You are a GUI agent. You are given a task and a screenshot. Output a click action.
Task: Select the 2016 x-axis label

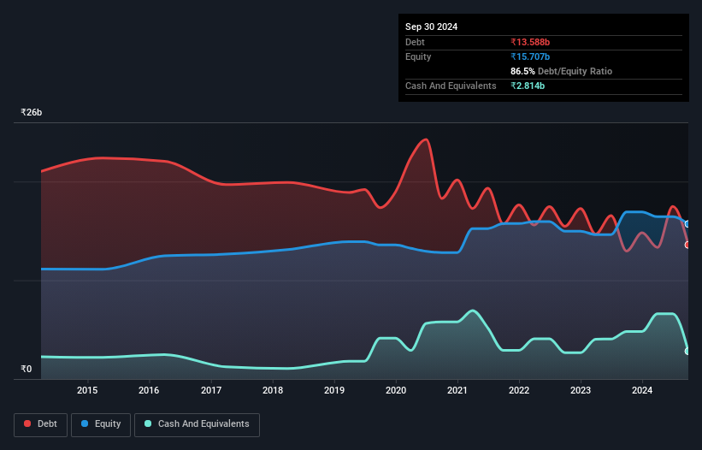[149, 390]
